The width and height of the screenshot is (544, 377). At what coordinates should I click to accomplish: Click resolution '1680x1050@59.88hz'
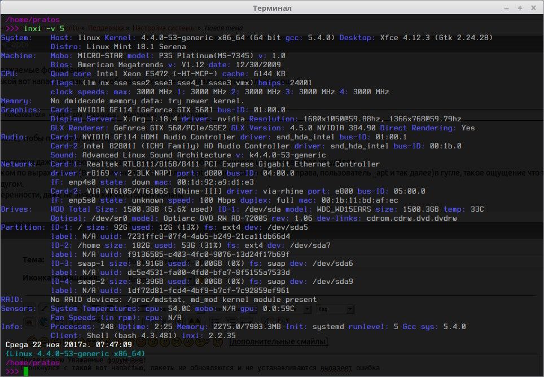[x=341, y=119]
